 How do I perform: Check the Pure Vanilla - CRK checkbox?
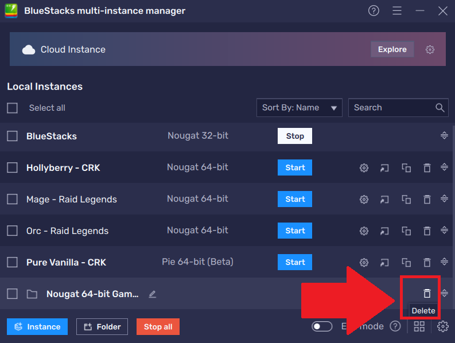point(12,262)
